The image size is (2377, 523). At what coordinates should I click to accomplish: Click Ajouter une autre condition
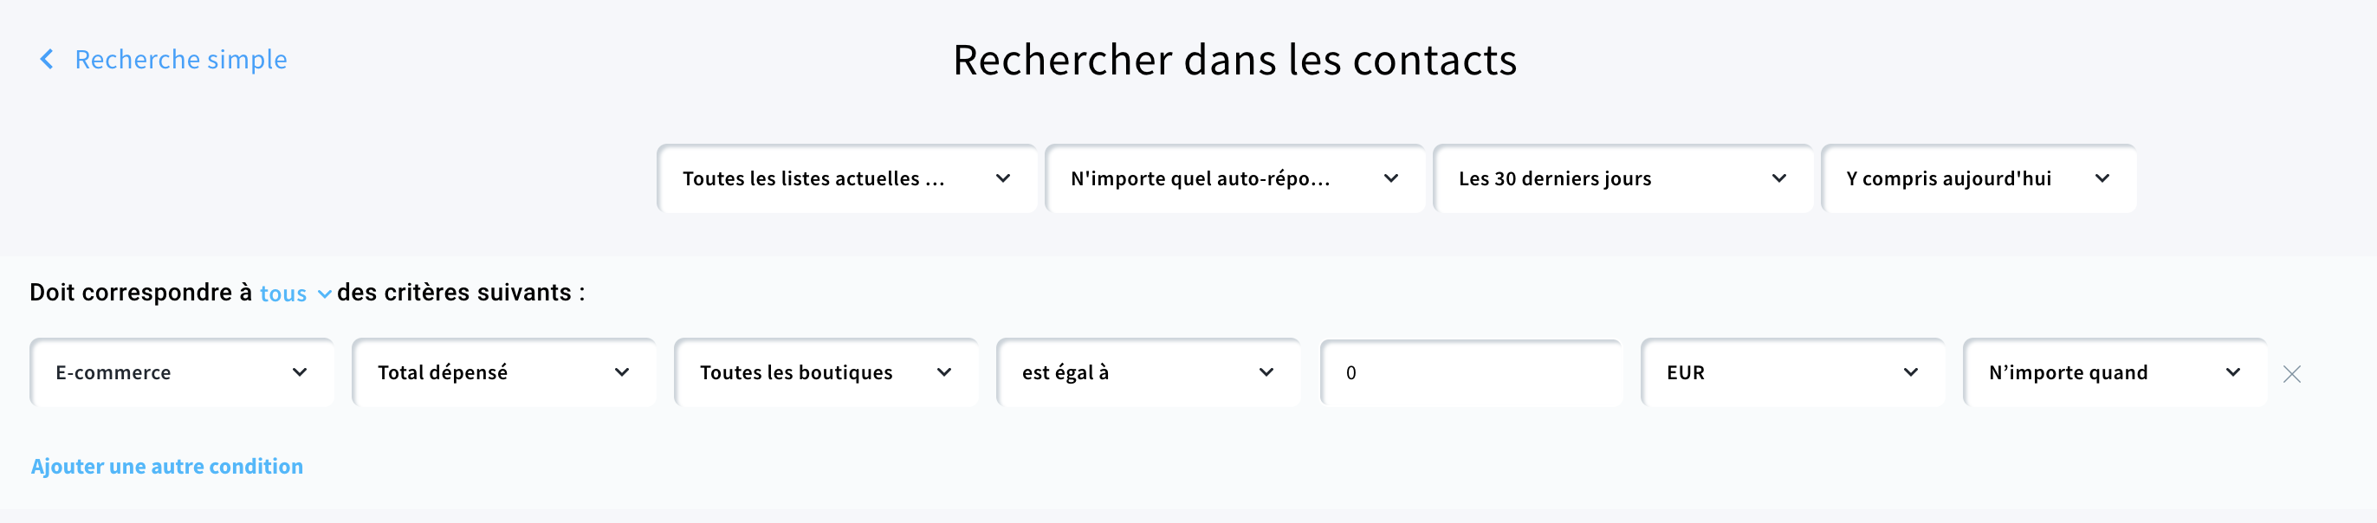[x=167, y=466]
